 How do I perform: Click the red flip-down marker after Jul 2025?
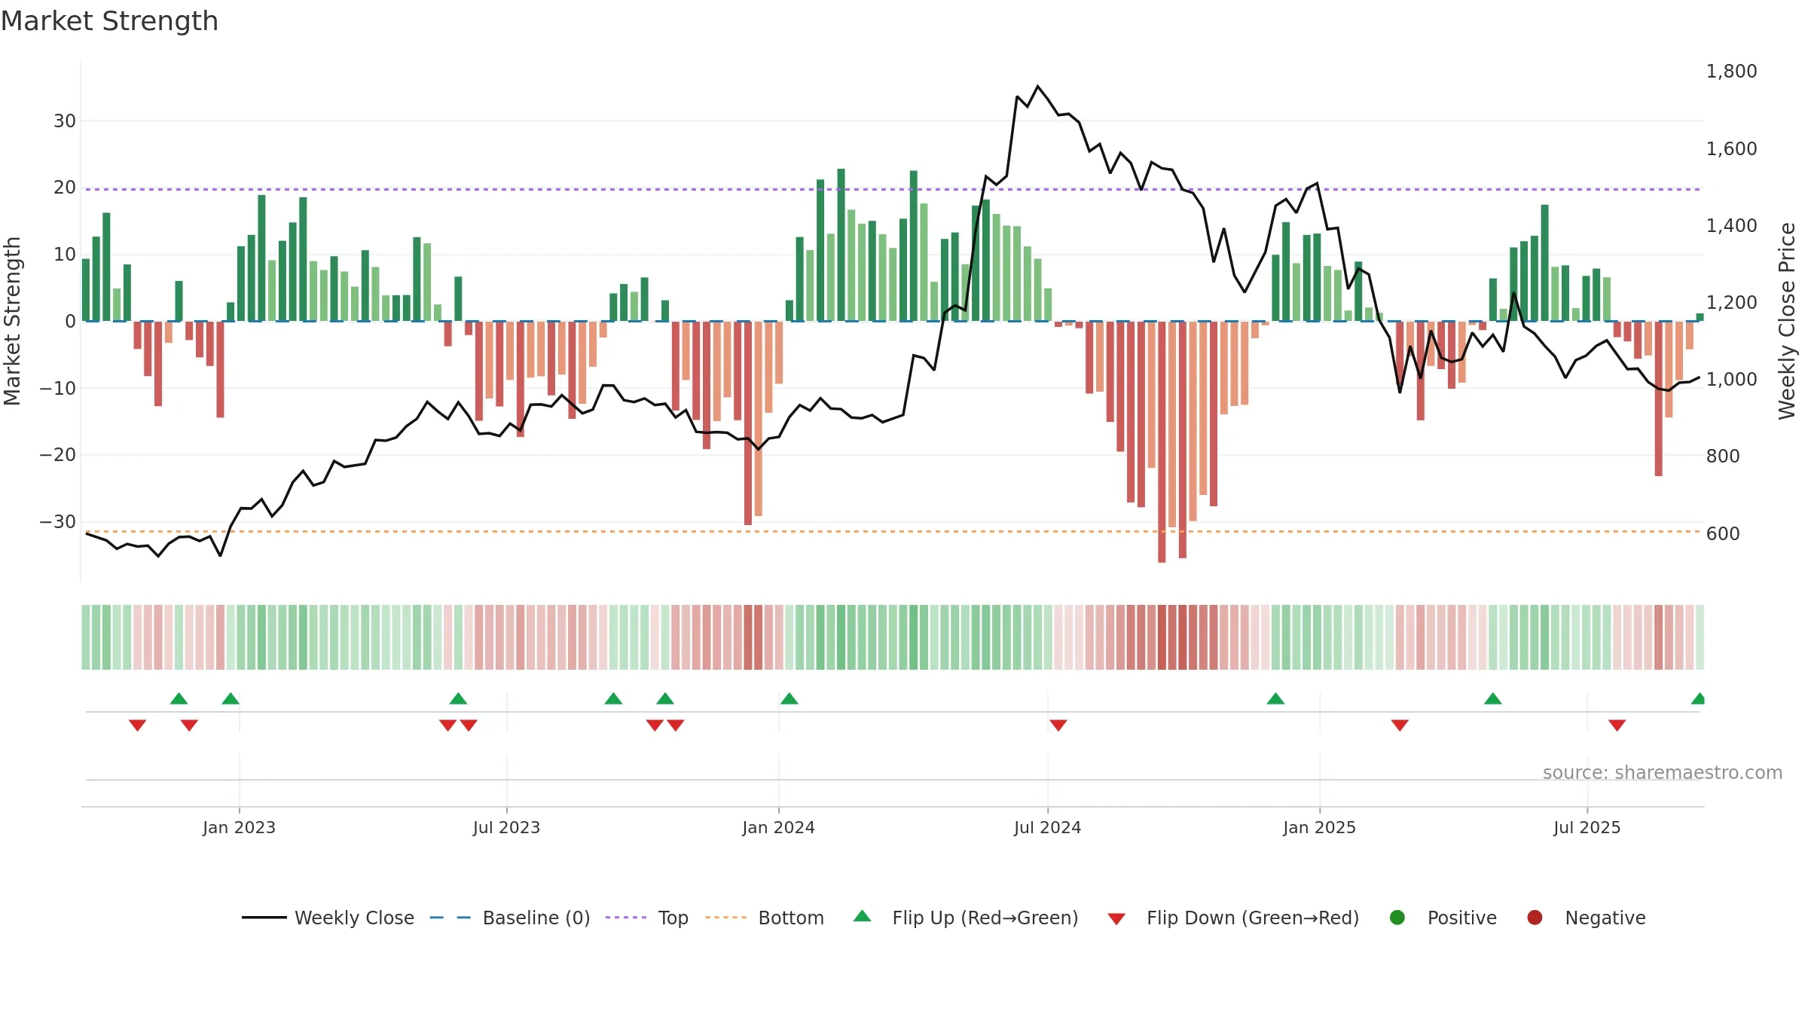[x=1617, y=725]
